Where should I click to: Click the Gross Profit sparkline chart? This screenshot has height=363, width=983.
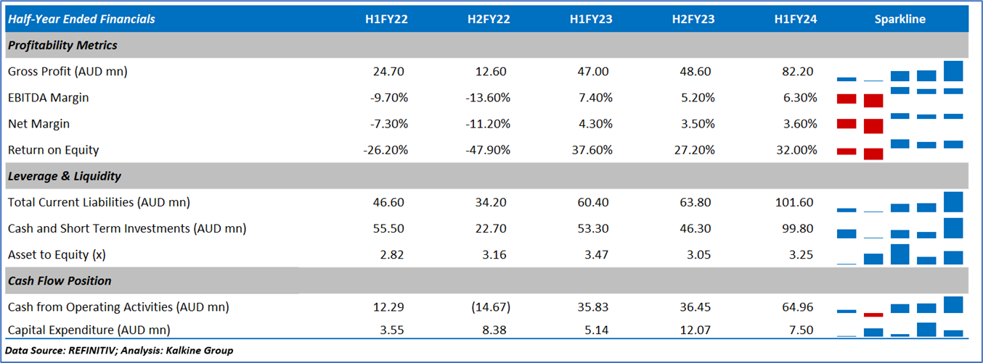tap(900, 72)
